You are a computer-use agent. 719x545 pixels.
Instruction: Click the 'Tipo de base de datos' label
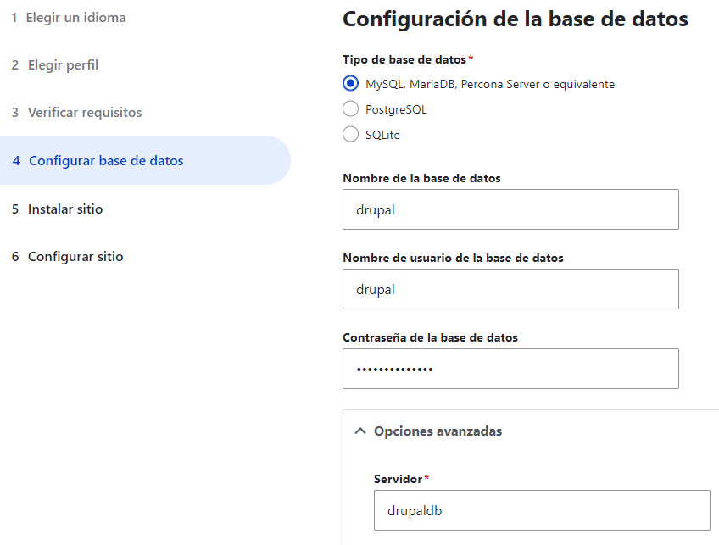[x=404, y=59]
